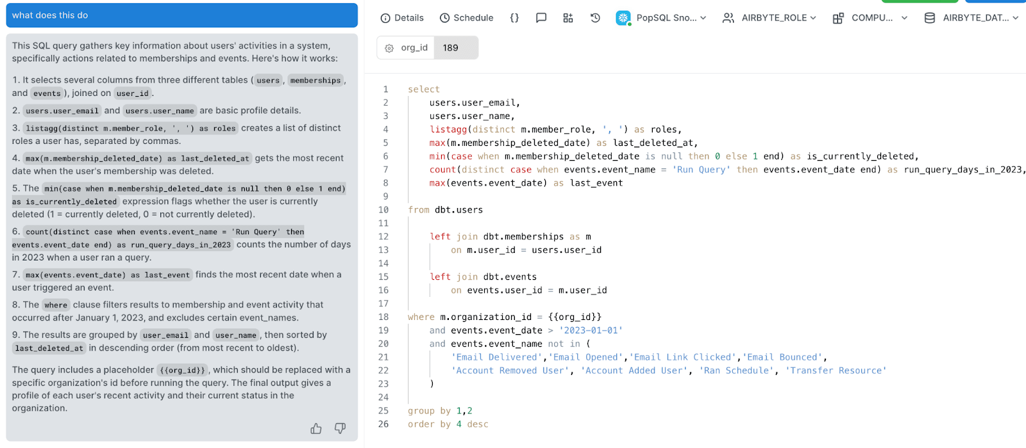
Task: Click the org_id variable gear icon
Action: tap(389, 48)
